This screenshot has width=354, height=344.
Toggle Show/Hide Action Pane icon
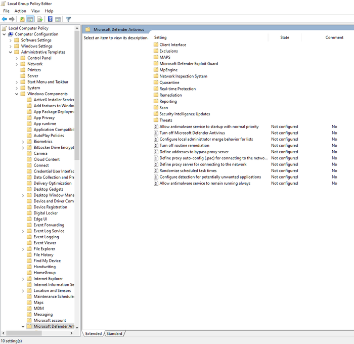(58, 19)
